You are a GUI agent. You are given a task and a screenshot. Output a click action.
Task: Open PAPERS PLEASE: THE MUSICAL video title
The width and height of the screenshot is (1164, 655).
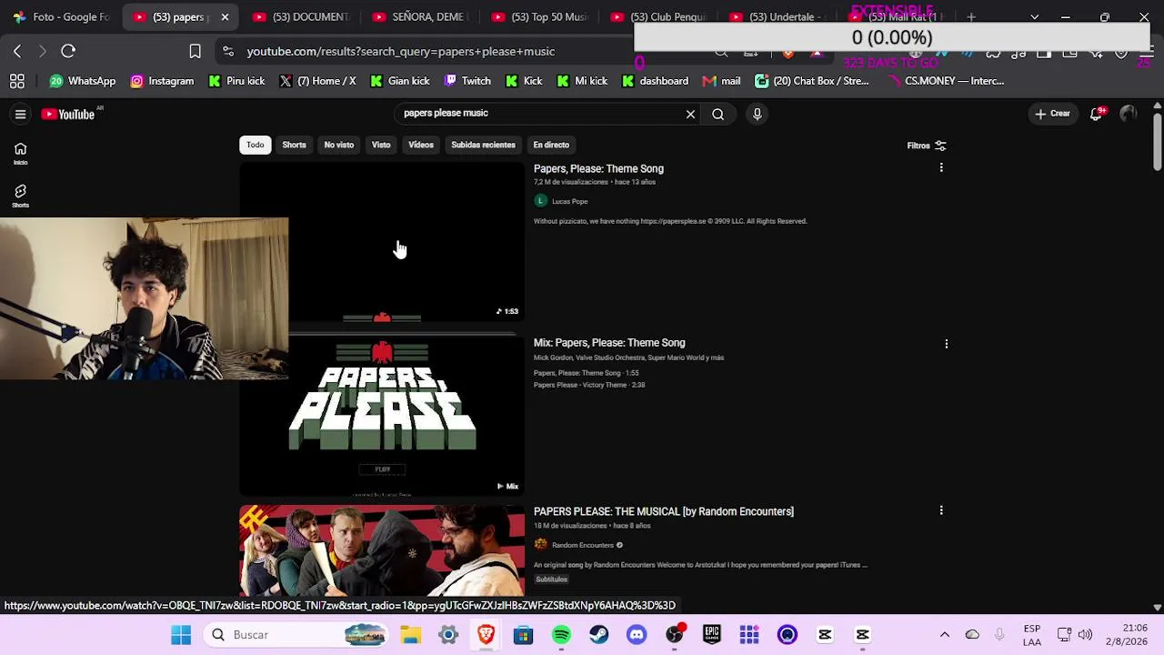coord(664,511)
